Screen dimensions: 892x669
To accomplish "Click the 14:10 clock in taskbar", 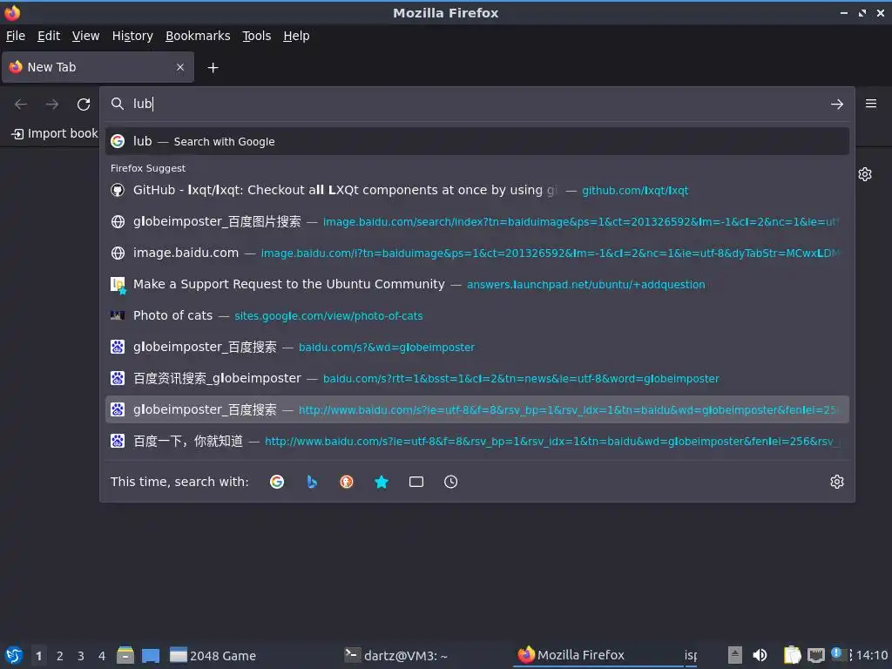I will point(872,655).
